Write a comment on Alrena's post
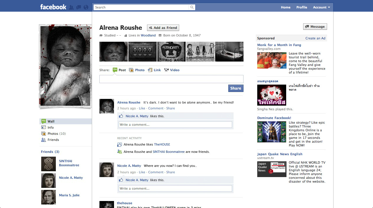The width and height of the screenshot is (373, 208). click(x=175, y=125)
